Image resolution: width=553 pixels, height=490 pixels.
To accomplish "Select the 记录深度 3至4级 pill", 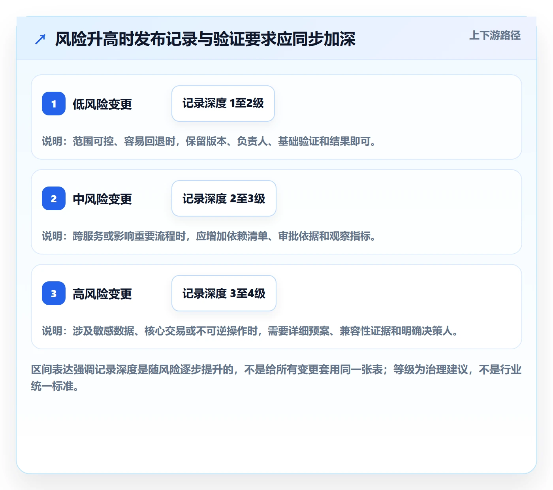I will 224,293.
